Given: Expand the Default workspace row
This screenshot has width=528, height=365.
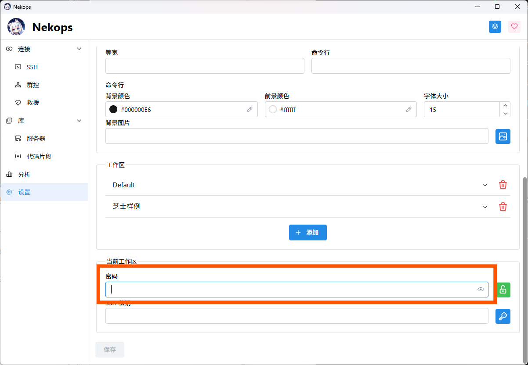Looking at the screenshot, I should pyautogui.click(x=485, y=185).
